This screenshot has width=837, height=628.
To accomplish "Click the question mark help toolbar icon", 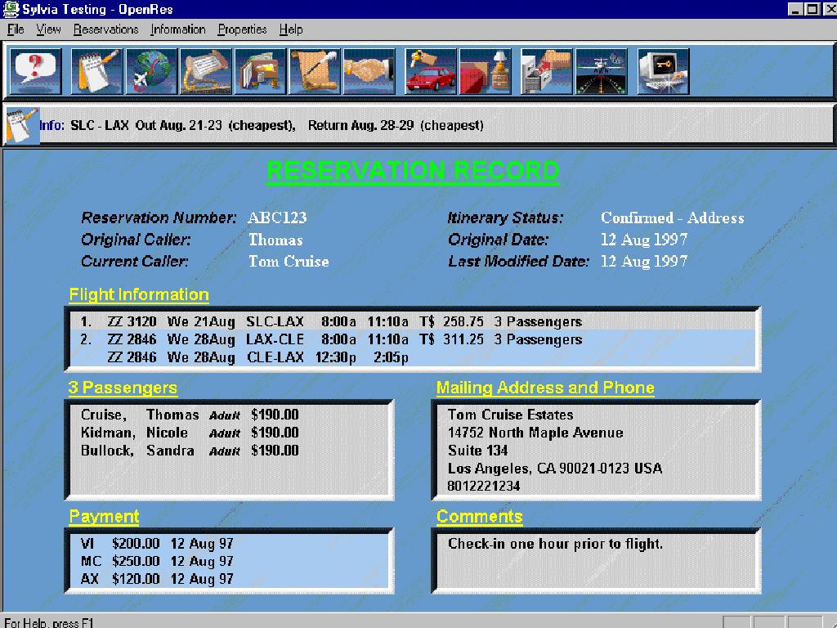I will pos(36,72).
